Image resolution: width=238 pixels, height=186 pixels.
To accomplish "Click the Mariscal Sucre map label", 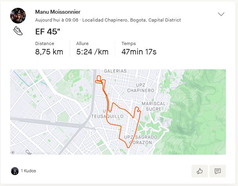I will point(154,106).
